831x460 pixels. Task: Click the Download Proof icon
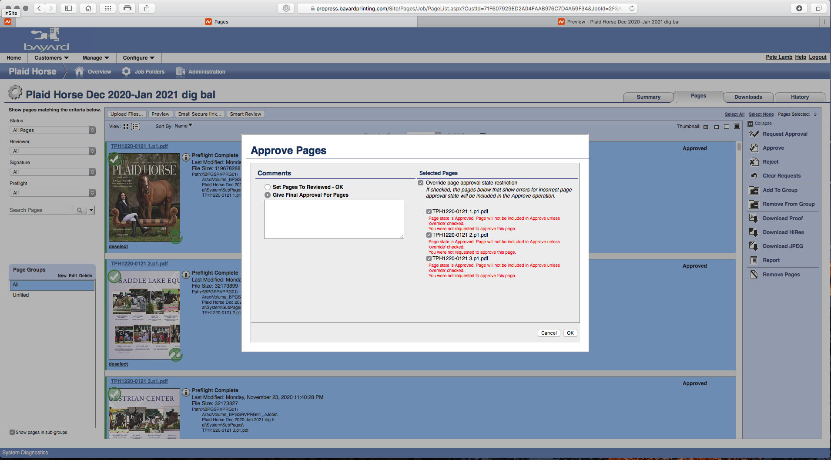point(754,218)
